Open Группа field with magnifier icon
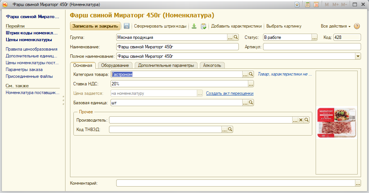Viewport: 369px width, 193px height. [x=236, y=37]
